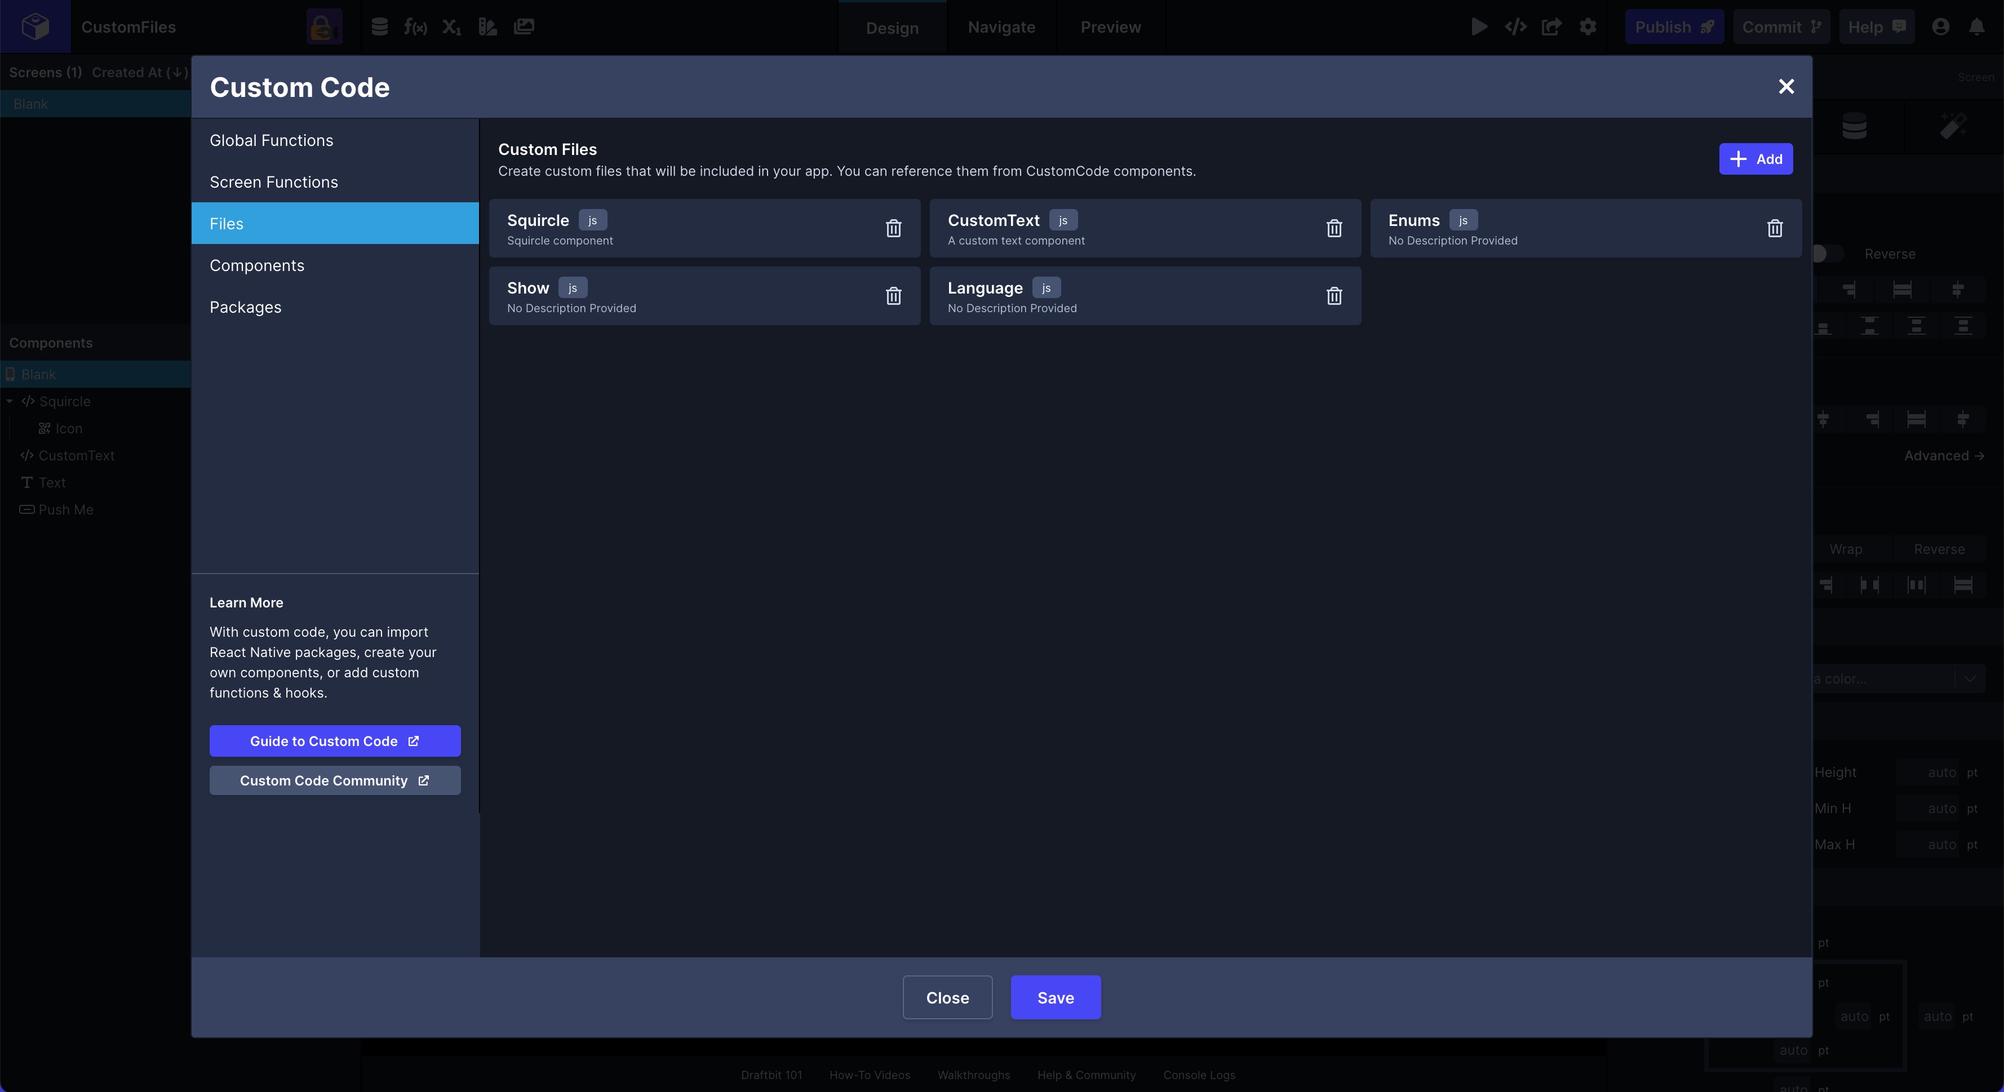
Task: Collapse the Squircle tree item
Action: [x=10, y=401]
